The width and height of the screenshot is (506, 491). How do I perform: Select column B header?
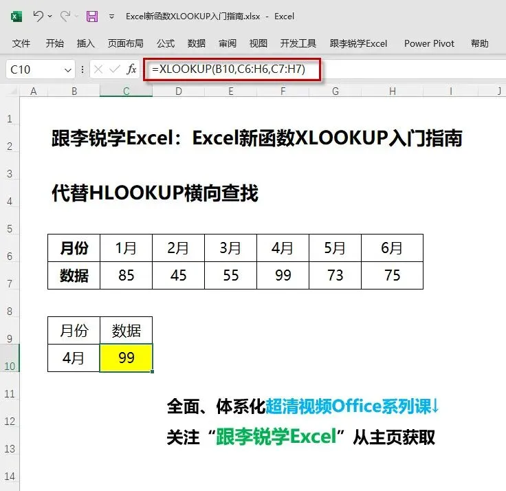pos(74,91)
